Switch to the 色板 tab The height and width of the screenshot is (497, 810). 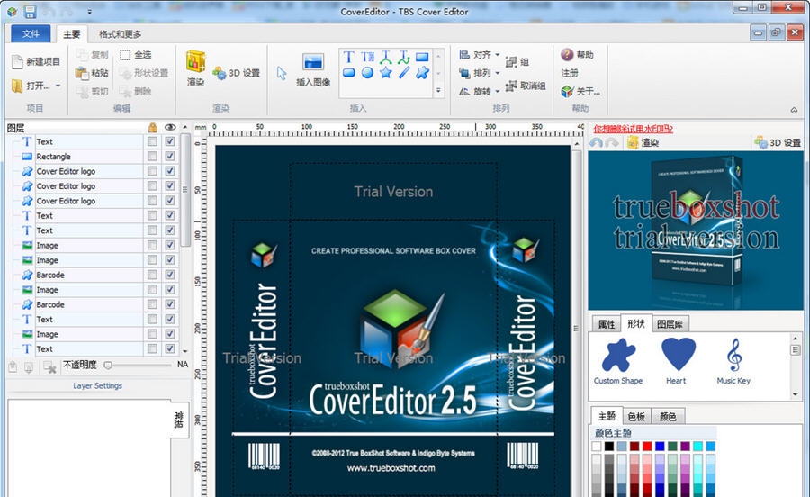[x=636, y=416]
